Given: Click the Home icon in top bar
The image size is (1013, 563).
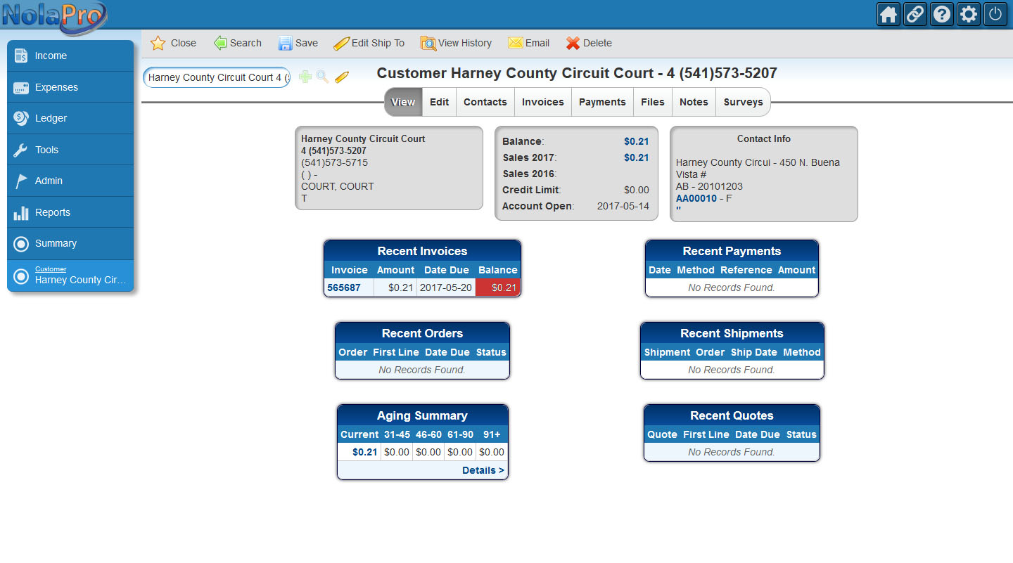Looking at the screenshot, I should [x=888, y=14].
